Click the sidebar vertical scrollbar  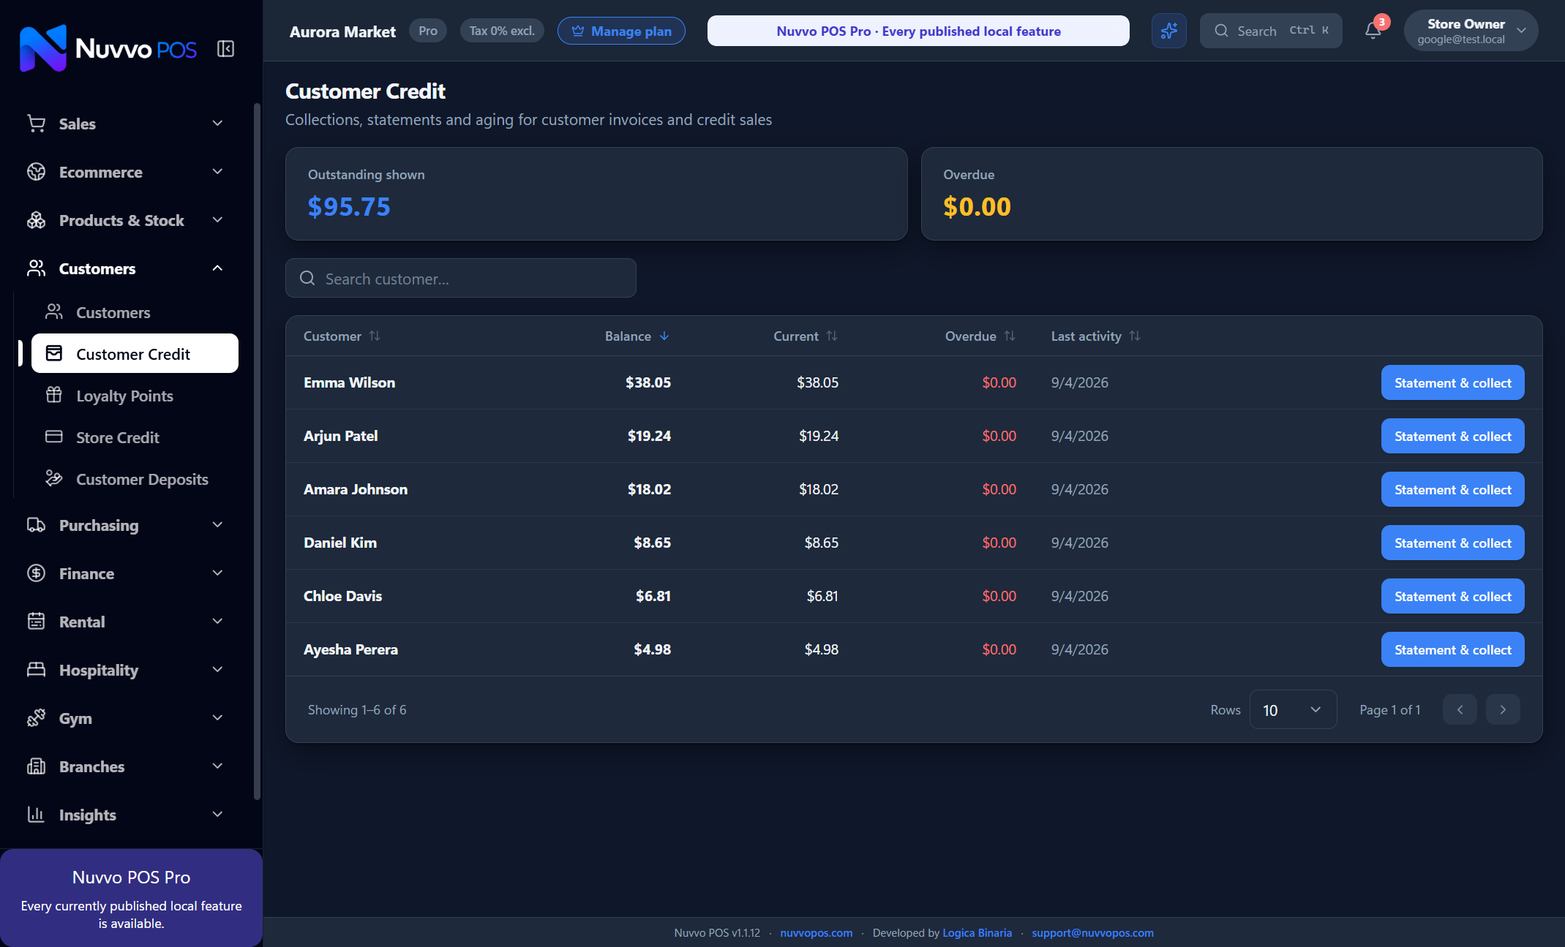tap(257, 451)
